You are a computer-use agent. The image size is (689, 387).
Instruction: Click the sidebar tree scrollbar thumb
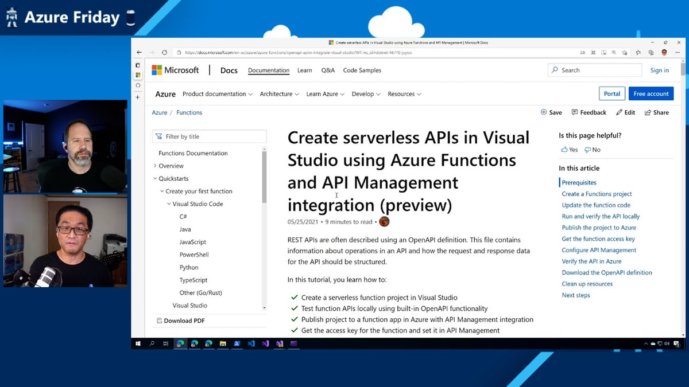[x=265, y=177]
